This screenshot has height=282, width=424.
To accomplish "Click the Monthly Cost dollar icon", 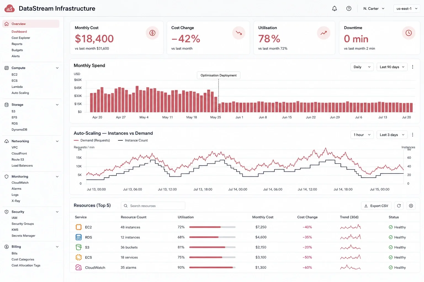I will point(152,33).
